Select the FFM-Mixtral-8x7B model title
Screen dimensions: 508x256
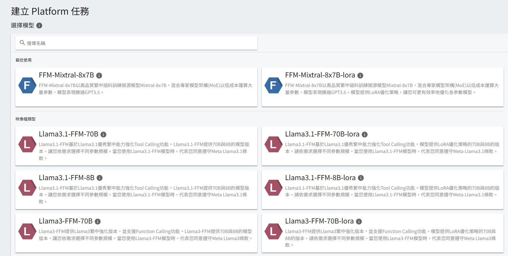(x=66, y=75)
